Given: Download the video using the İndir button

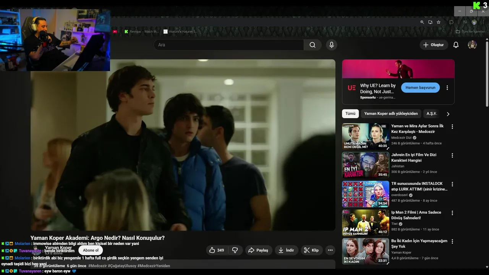Looking at the screenshot, I should click(286, 250).
